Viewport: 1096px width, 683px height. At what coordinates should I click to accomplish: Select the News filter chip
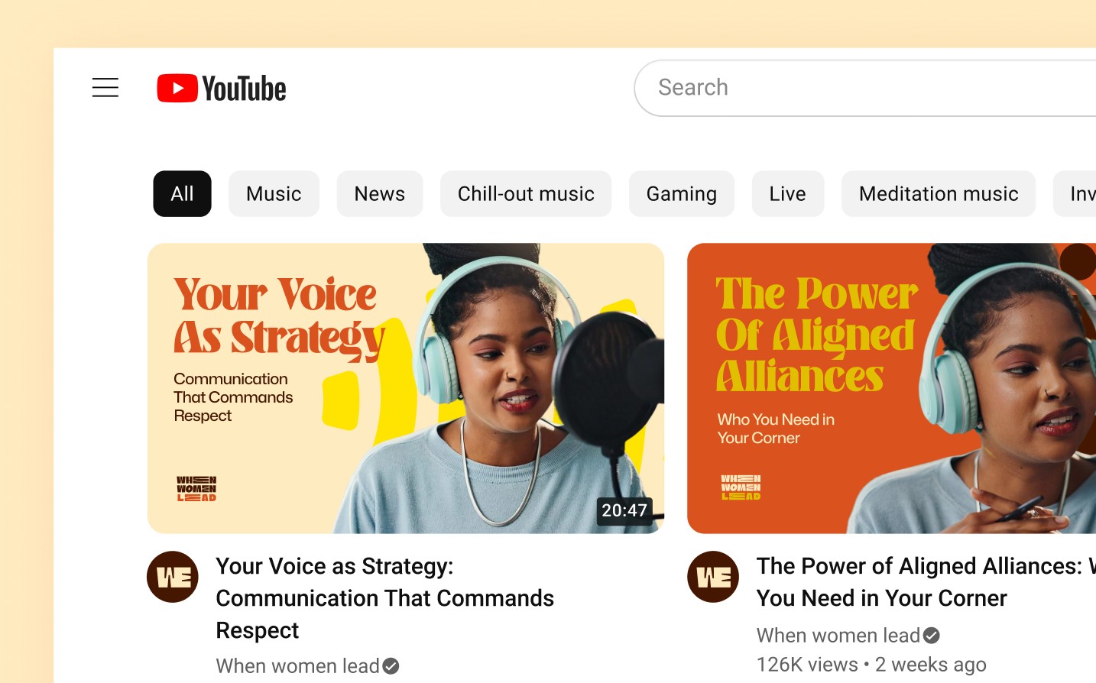(x=380, y=194)
